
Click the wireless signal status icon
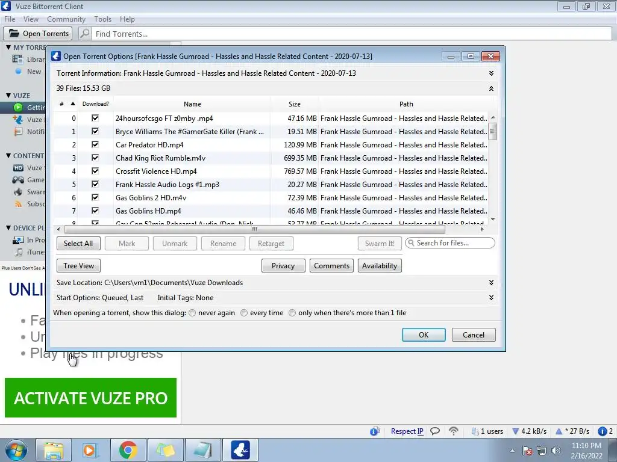coord(453,431)
